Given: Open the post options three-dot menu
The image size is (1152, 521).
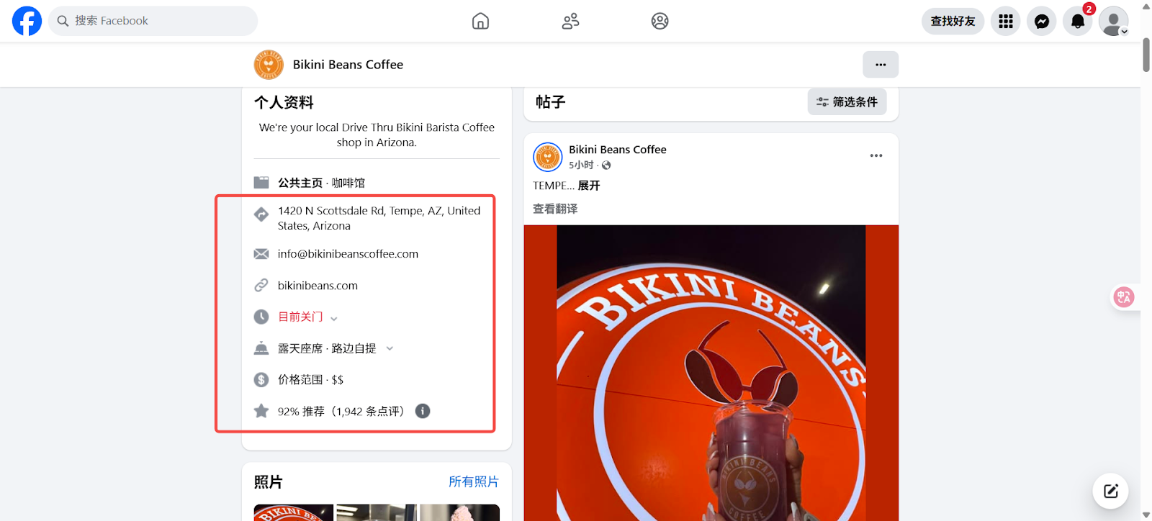Looking at the screenshot, I should pos(876,155).
